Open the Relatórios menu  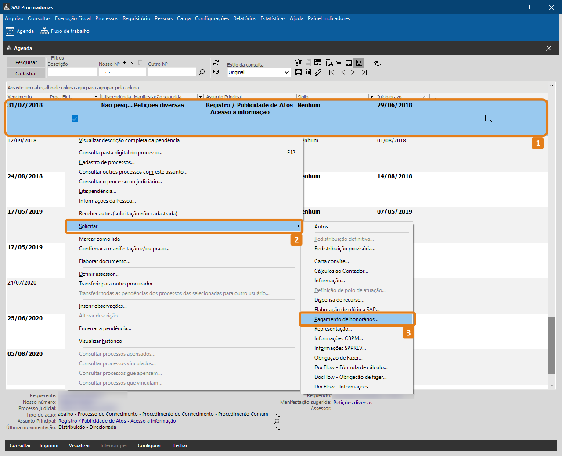pos(245,18)
